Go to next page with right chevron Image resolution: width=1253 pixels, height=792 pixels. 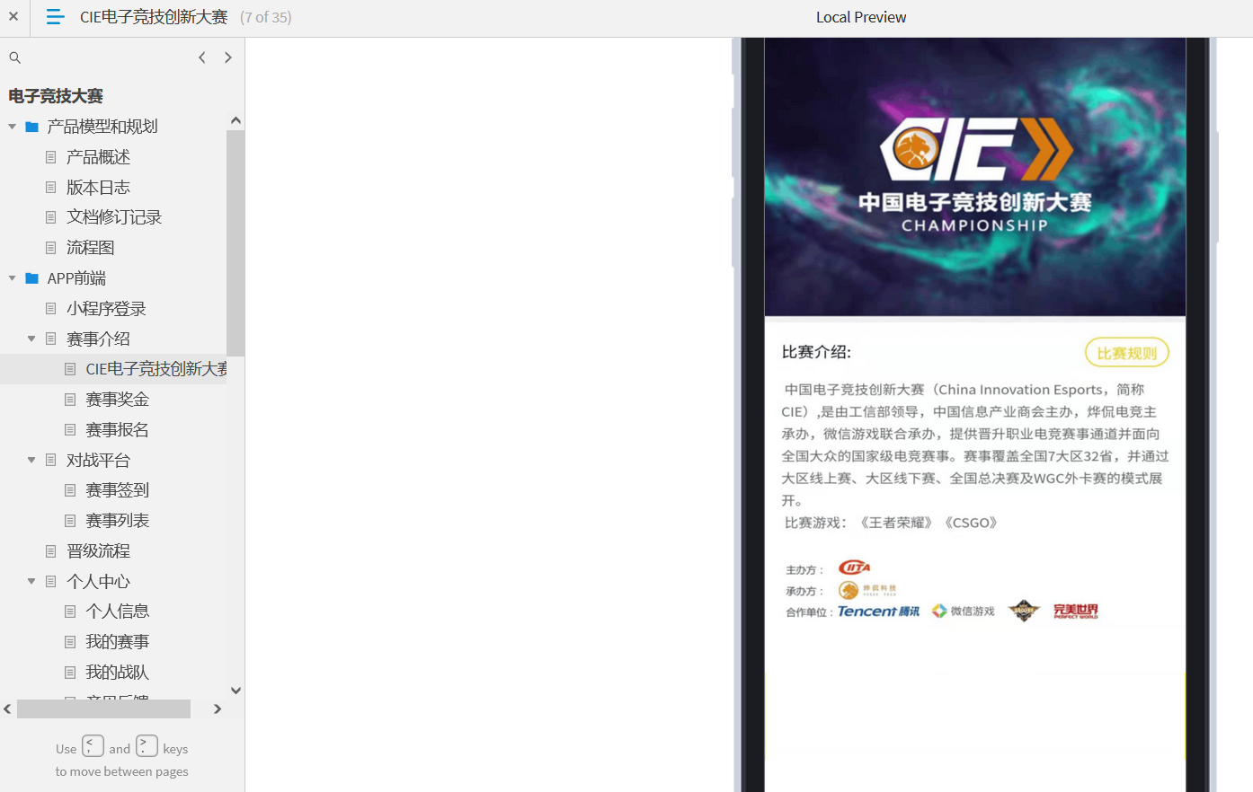[x=228, y=57]
